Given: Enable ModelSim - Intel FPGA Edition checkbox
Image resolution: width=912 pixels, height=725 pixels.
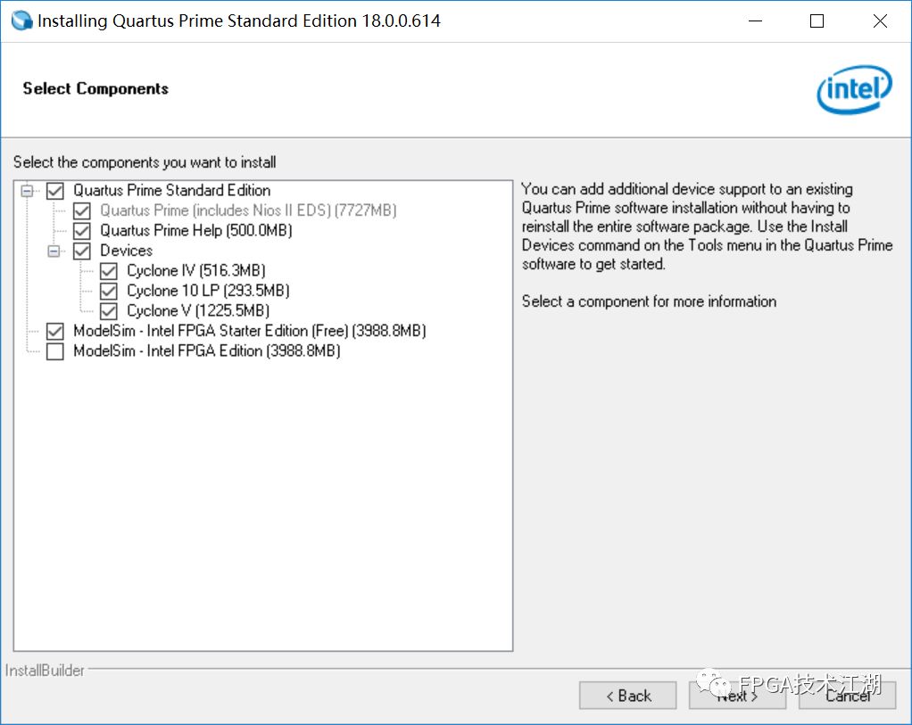Looking at the screenshot, I should 55,351.
